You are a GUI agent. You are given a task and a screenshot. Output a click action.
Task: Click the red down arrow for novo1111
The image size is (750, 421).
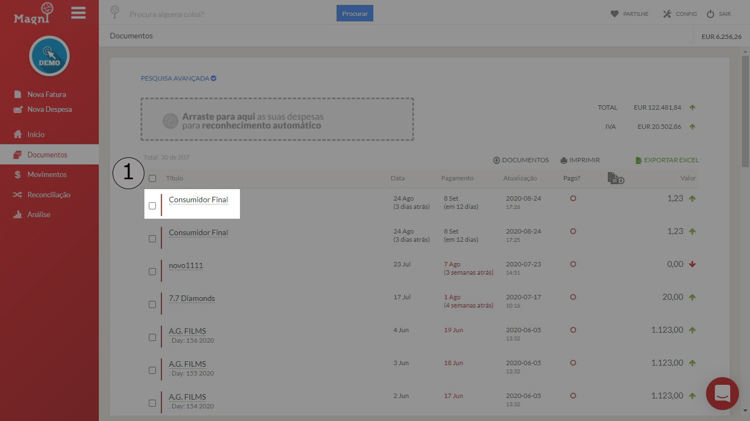pyautogui.click(x=692, y=264)
